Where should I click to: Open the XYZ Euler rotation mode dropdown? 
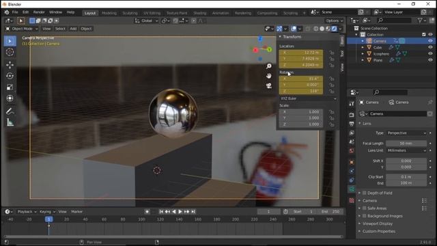[308, 98]
